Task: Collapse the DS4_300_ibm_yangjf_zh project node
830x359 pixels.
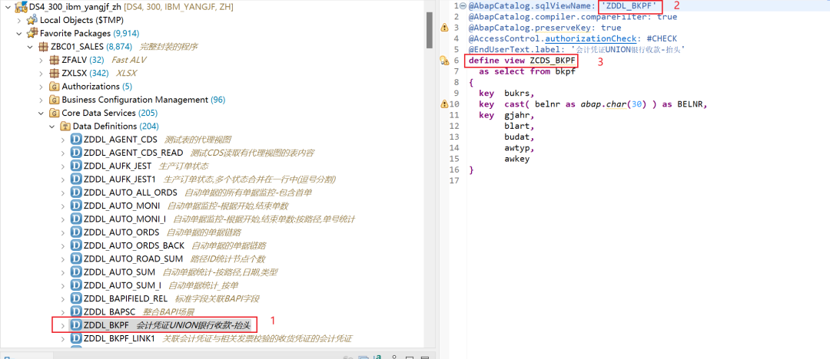Action: point(8,7)
